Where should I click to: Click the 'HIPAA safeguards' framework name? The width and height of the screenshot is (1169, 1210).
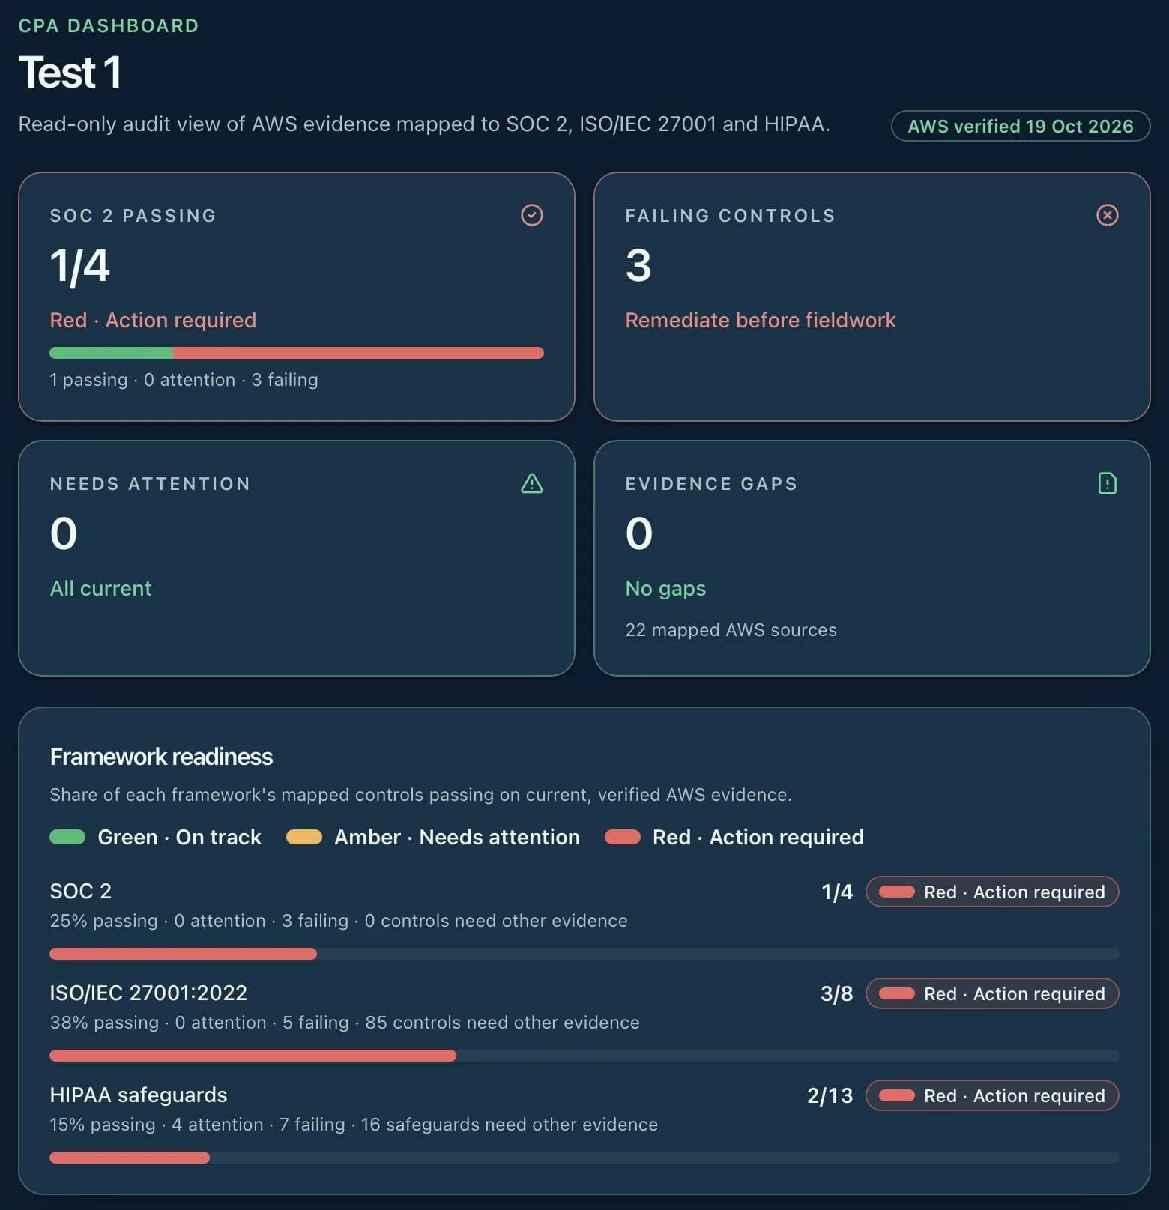click(x=139, y=1095)
